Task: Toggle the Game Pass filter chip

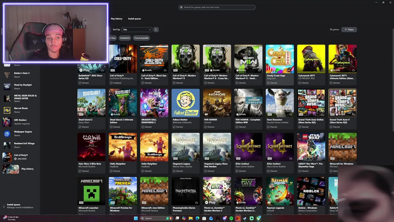Action: point(112,38)
